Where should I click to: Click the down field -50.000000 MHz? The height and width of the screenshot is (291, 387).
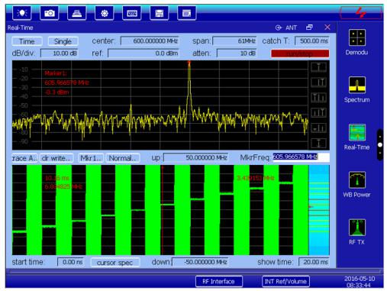coord(200,262)
